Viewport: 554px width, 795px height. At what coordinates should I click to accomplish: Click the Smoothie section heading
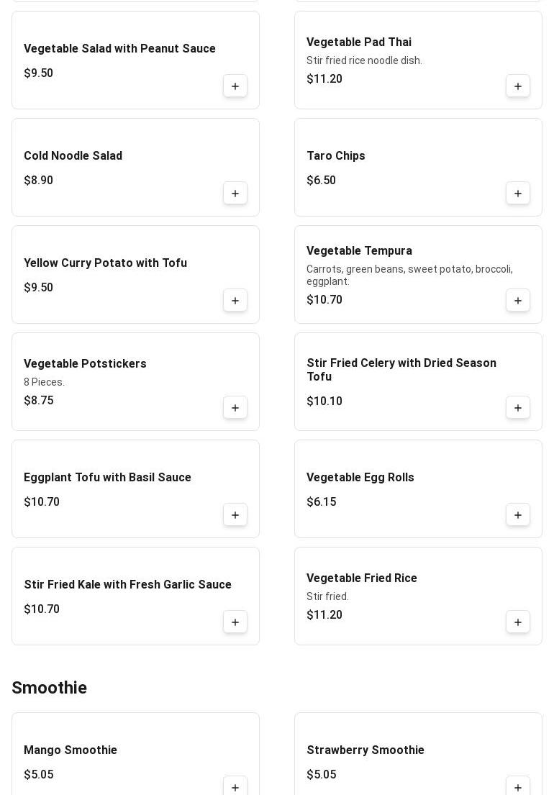(50, 688)
